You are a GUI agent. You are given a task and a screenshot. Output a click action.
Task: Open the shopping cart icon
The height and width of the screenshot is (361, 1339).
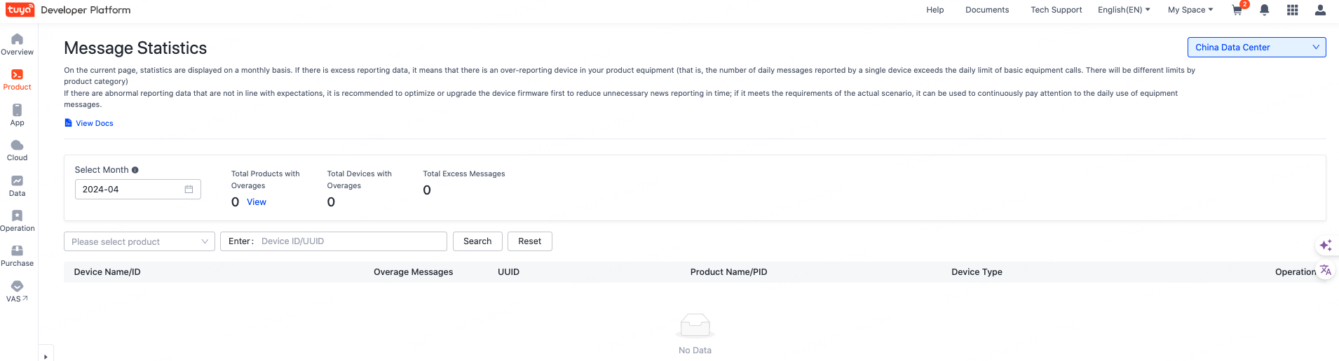click(1237, 10)
